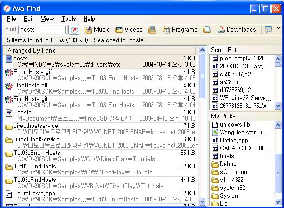Select the Tut03_EnumHosts folder icon
Viewport: 284px width, 208px height.
[9, 154]
